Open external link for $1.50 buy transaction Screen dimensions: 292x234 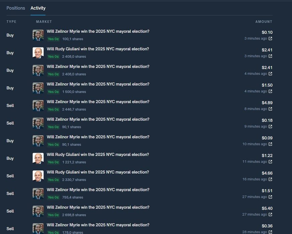(x=270, y=91)
